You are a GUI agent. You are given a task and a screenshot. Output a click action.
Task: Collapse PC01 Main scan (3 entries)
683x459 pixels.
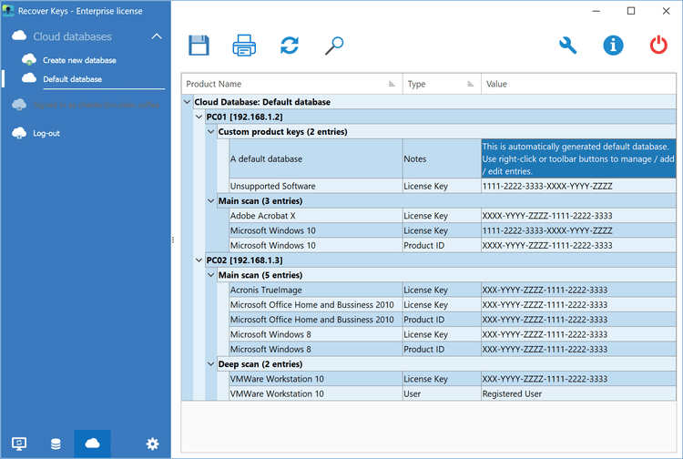pyautogui.click(x=211, y=200)
